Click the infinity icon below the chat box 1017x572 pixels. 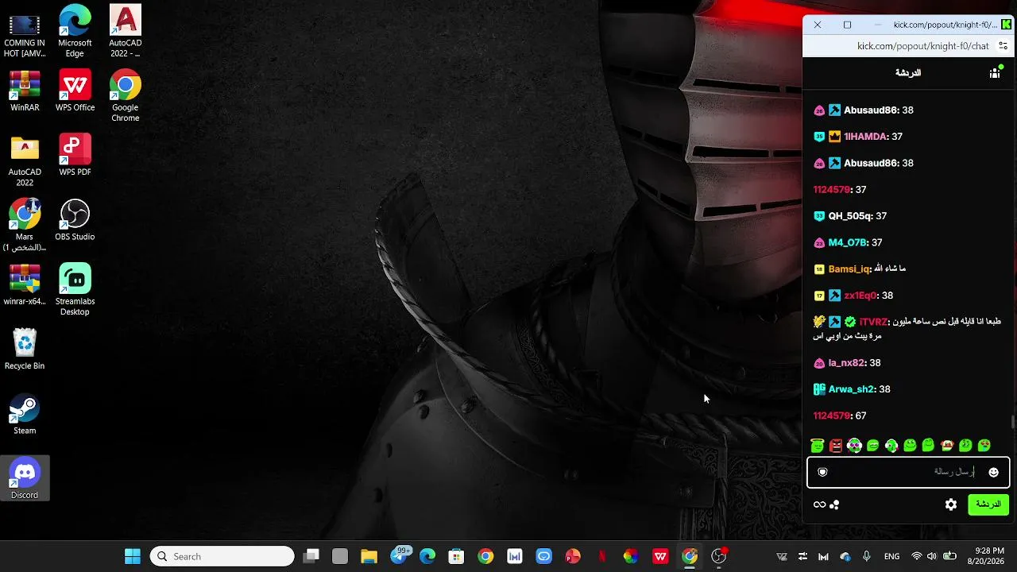pos(819,504)
